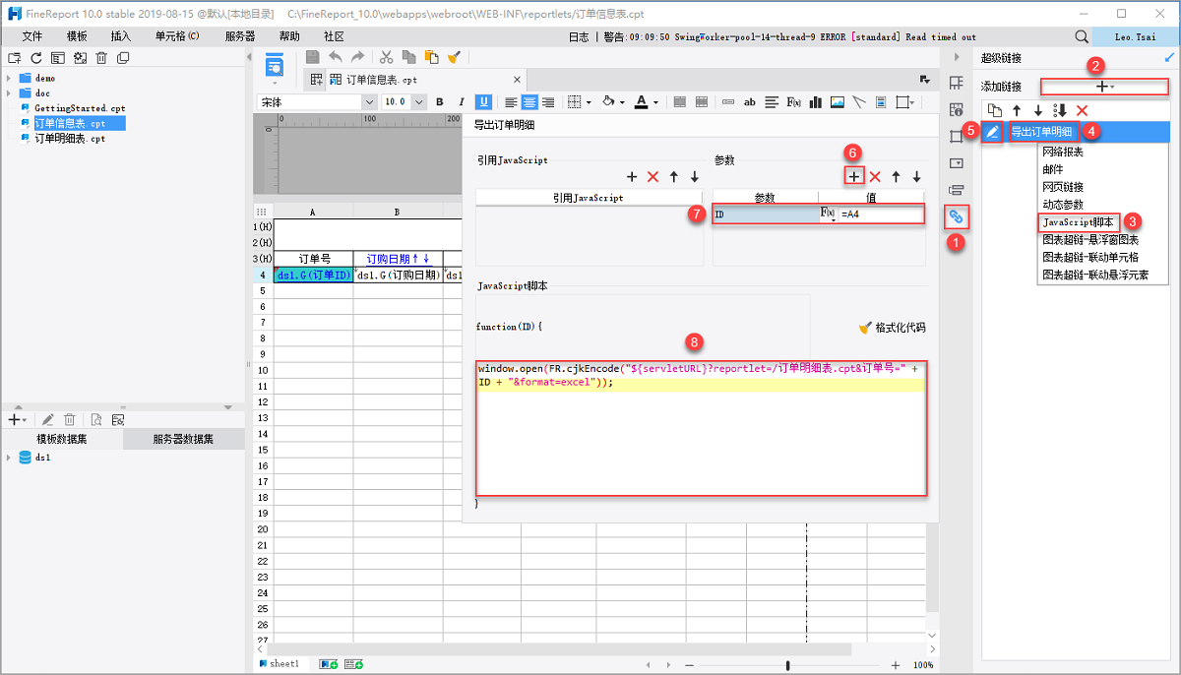This screenshot has height=675, width=1181.
Task: Click into the JavaScript code editor area
Action: [x=701, y=428]
